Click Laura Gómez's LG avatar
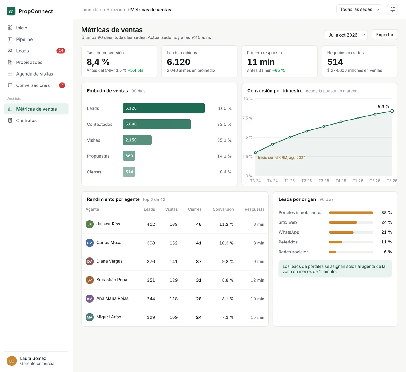Screen dimensions: 406x372 (12, 361)
